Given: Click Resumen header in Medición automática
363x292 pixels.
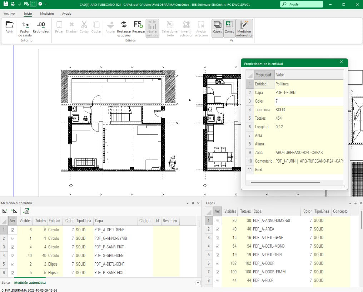Looking at the screenshot, I should coord(170,221).
